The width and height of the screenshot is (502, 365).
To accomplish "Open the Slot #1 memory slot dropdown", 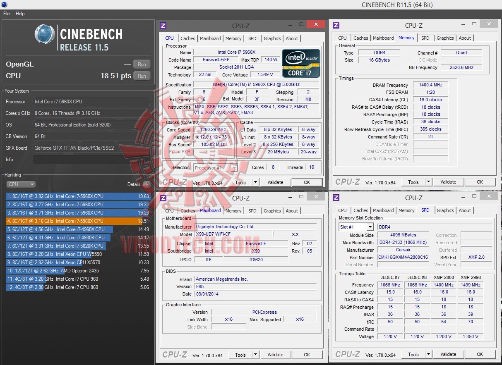I will 356,227.
